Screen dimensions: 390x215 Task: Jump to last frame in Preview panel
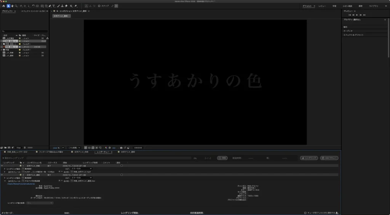364,15
